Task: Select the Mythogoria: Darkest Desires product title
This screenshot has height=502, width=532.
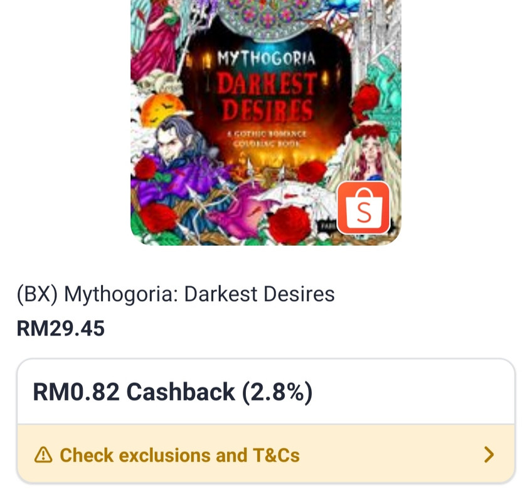Action: 176,294
